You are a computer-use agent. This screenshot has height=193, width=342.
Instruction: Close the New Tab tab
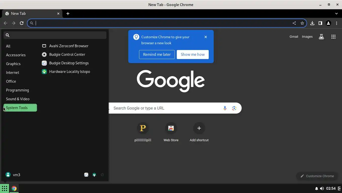click(58, 14)
